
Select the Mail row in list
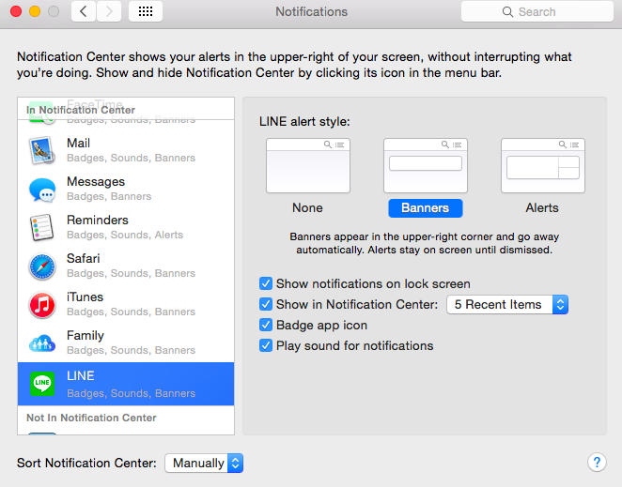point(126,150)
